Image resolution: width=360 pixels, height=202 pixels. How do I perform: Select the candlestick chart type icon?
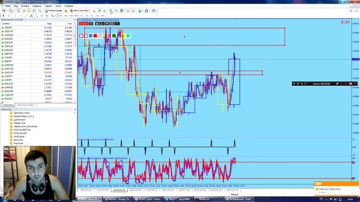[x=100, y=11]
